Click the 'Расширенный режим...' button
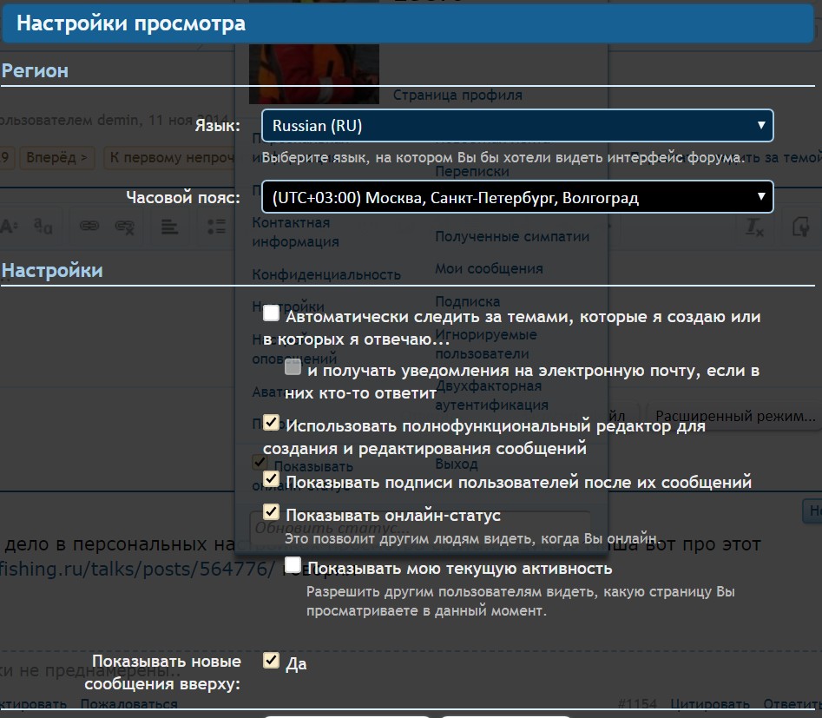The width and height of the screenshot is (822, 718). (734, 416)
